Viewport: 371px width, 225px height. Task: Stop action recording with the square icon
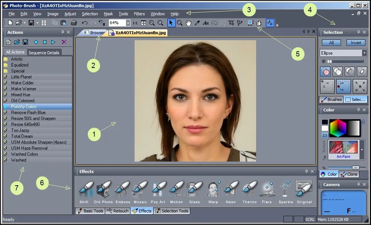click(45, 42)
